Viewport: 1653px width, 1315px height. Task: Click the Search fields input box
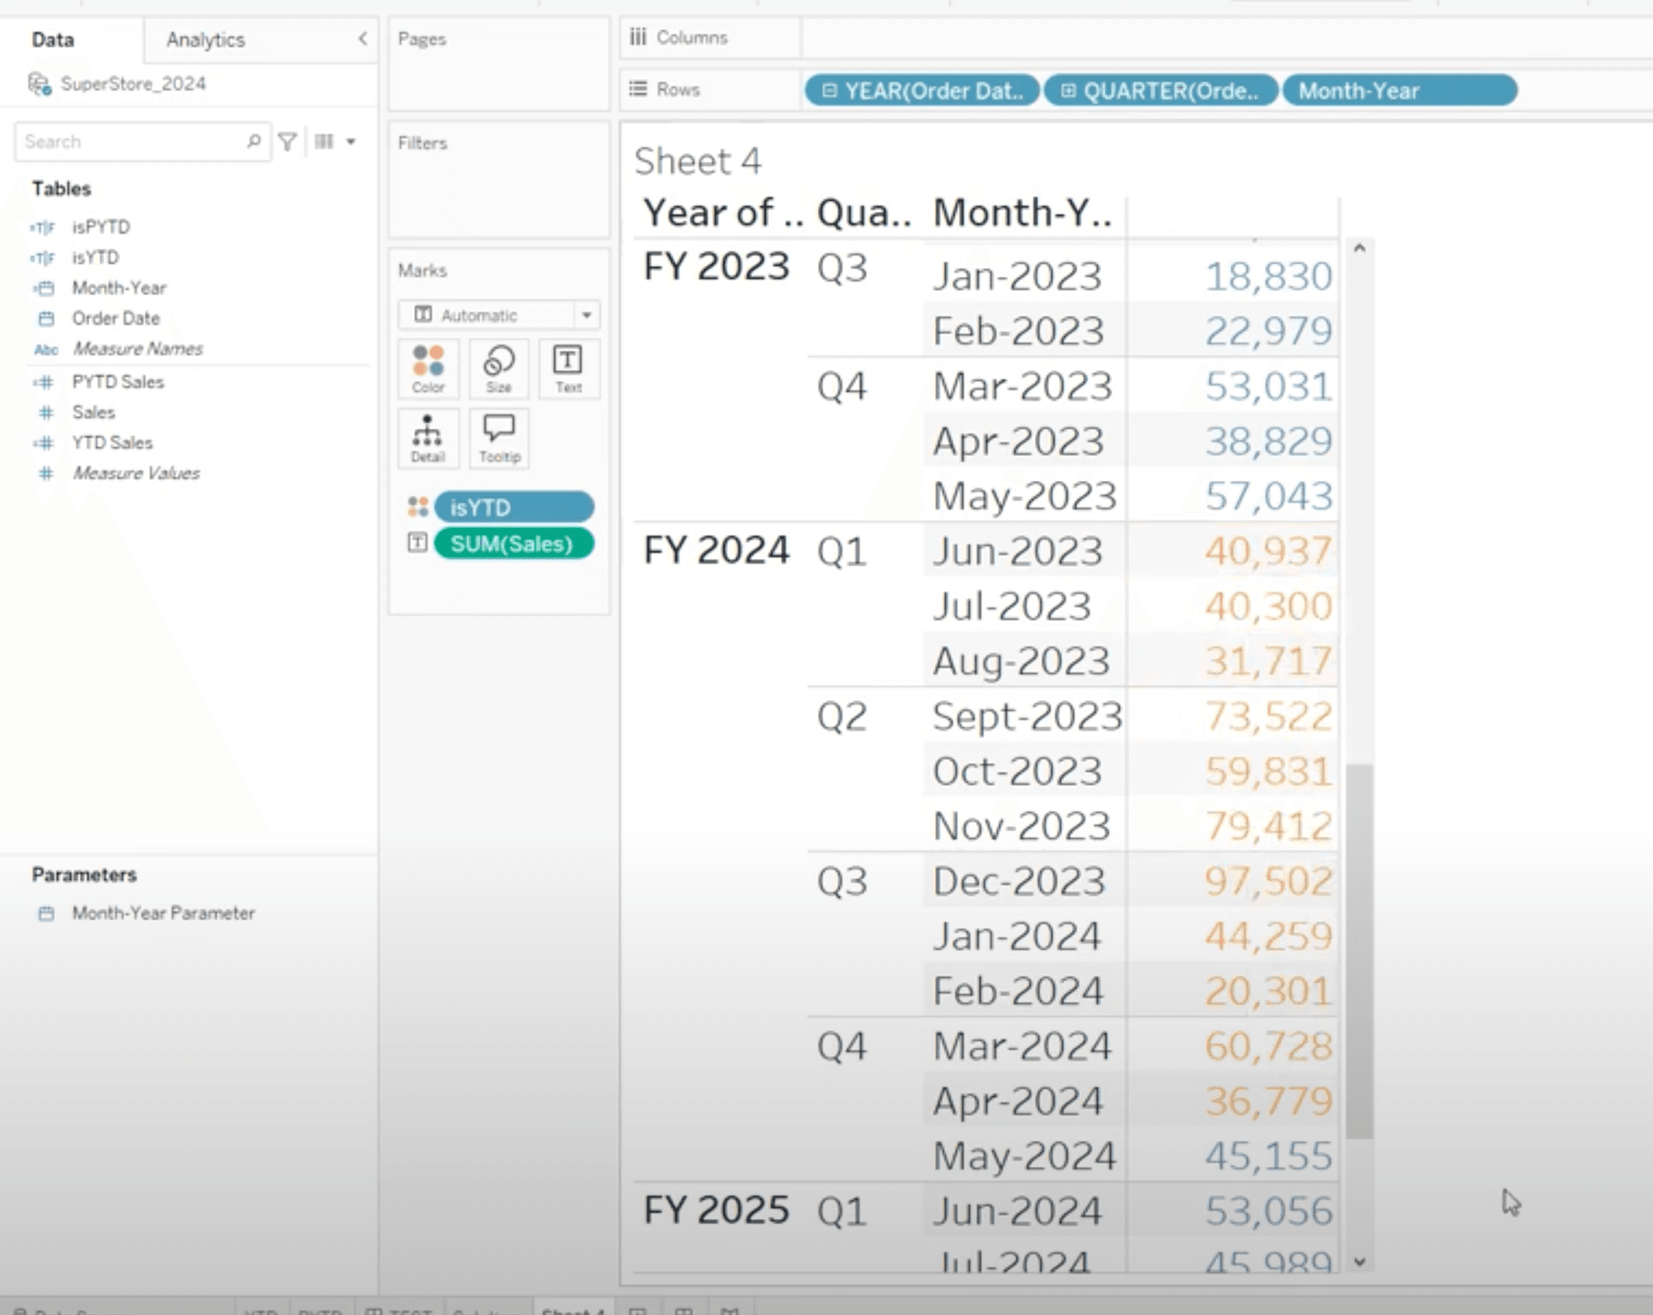coord(132,142)
